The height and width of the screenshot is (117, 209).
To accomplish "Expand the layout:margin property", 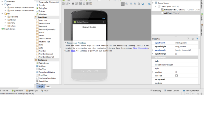I will click(153, 54).
